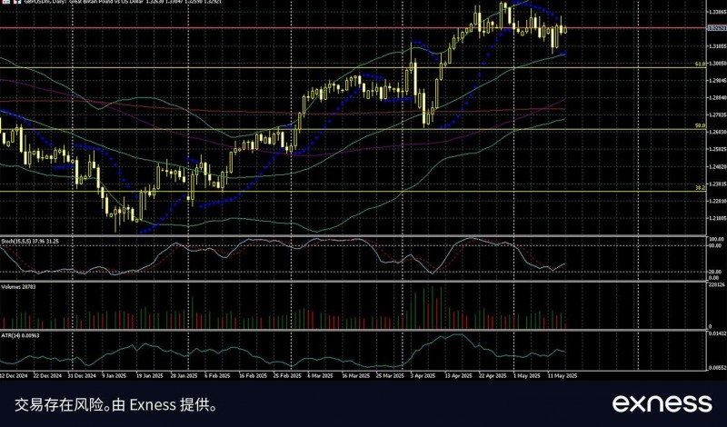Click the 0.01412 ATR scale value

tap(717, 333)
